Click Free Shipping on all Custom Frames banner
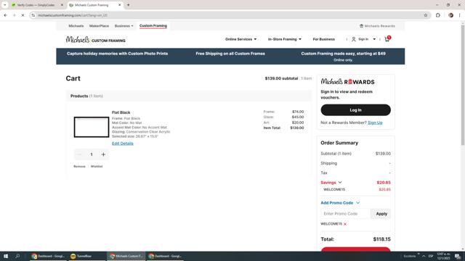Image resolution: width=465 pixels, height=261 pixels. (230, 54)
